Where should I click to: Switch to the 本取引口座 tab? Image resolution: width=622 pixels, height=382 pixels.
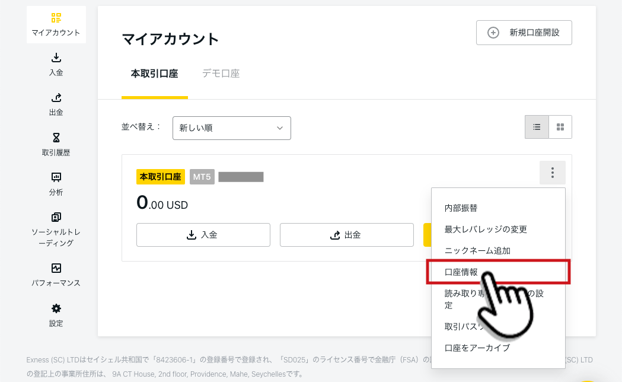(x=154, y=74)
